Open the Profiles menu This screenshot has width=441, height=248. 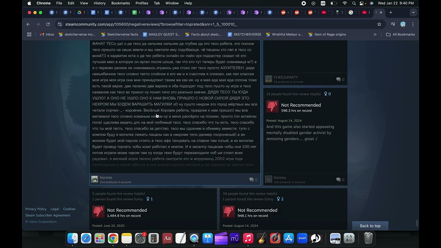coord(142,3)
